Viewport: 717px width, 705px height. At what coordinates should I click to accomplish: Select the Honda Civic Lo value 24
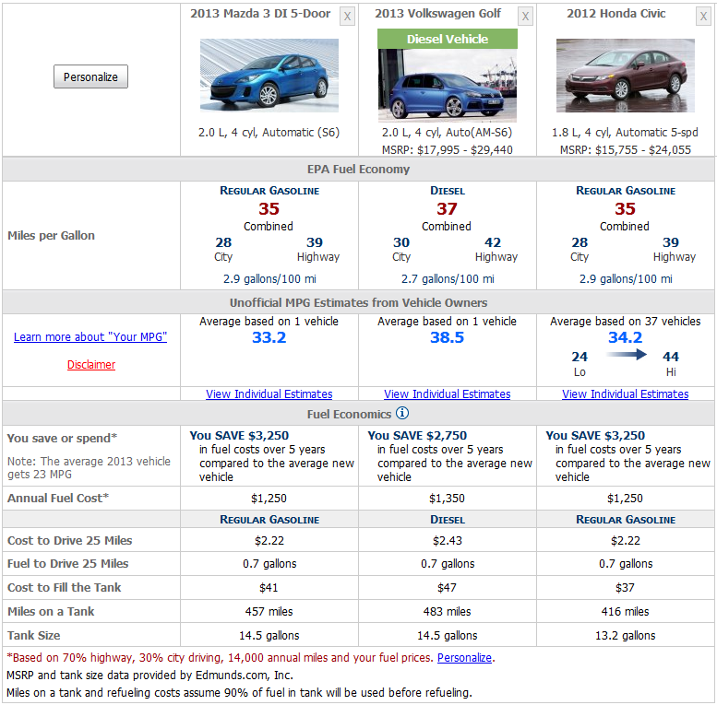(580, 357)
